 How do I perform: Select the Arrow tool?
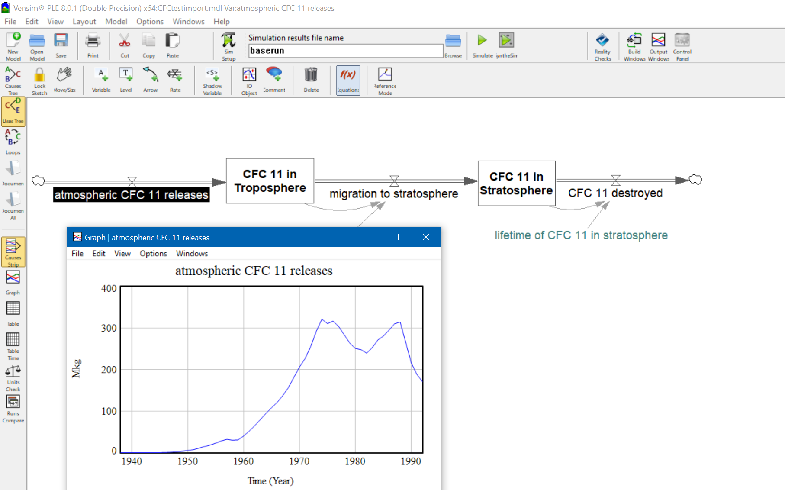151,80
